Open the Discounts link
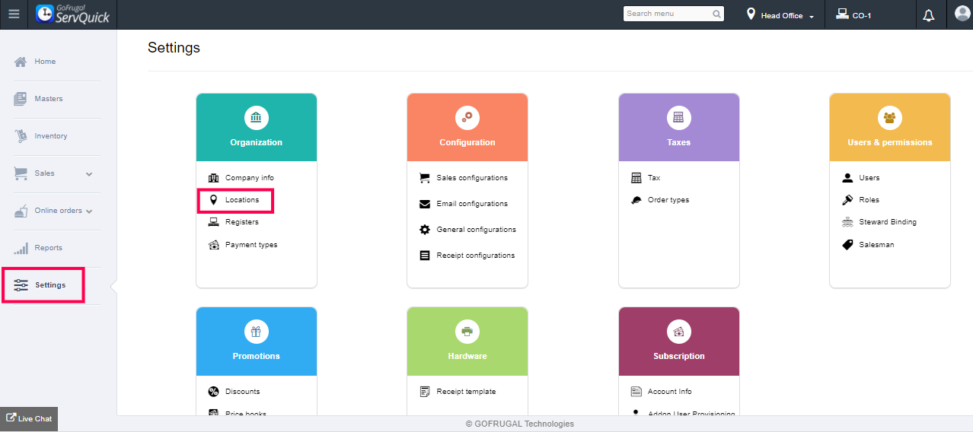The width and height of the screenshot is (973, 432). click(x=243, y=392)
